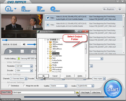Screen dimensions: 126x101
Task: Click the After Done button
Action: pos(96,92)
